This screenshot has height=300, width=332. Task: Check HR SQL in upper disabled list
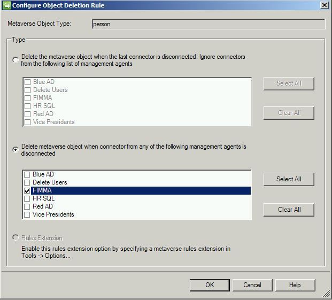[27, 106]
